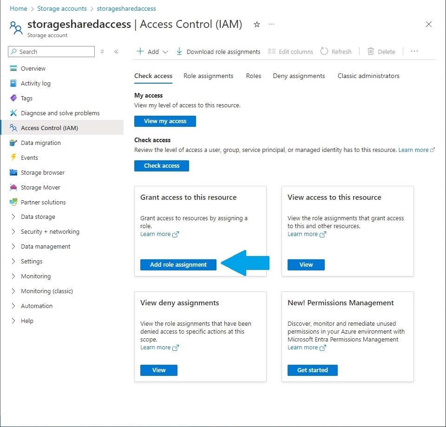Click View my access button
Image resolution: width=446 pixels, height=427 pixels.
165,121
